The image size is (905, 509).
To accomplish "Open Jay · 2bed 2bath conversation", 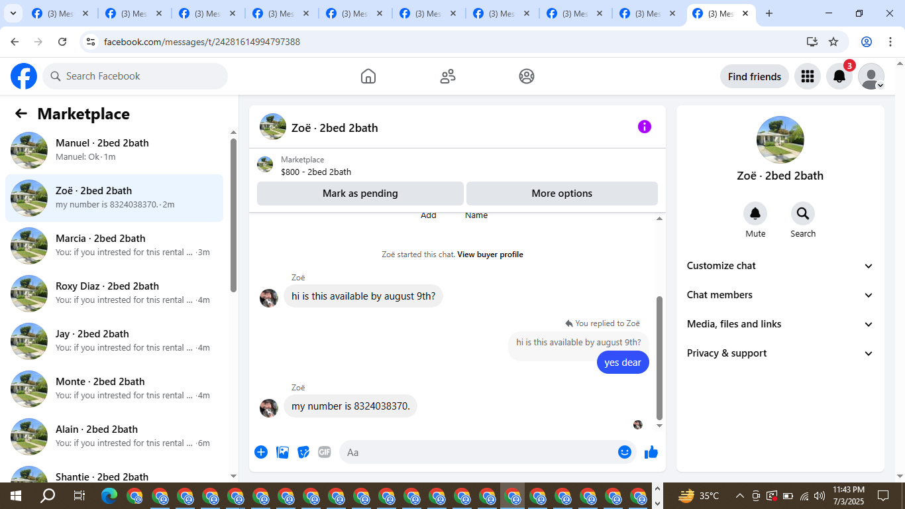I will (114, 341).
